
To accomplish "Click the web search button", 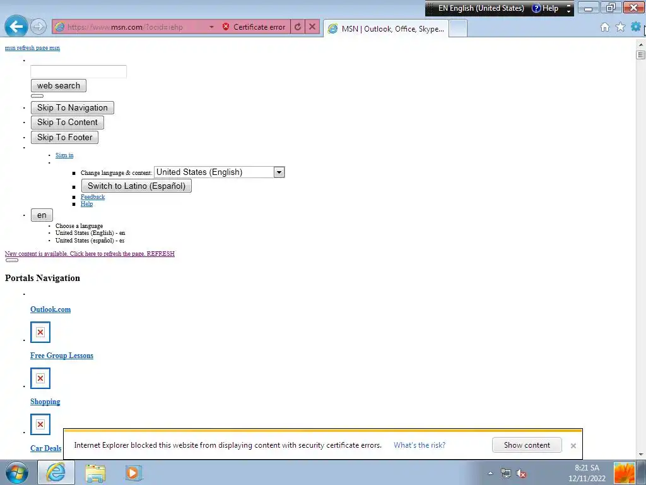I will [59, 86].
